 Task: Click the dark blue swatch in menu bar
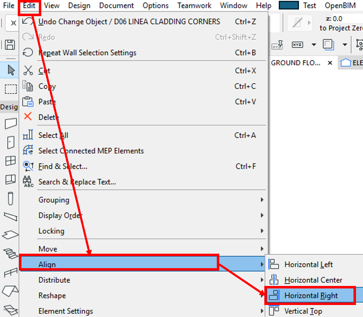click(288, 5)
